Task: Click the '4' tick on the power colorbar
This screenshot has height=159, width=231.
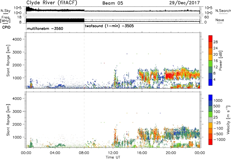Action: click(215, 80)
